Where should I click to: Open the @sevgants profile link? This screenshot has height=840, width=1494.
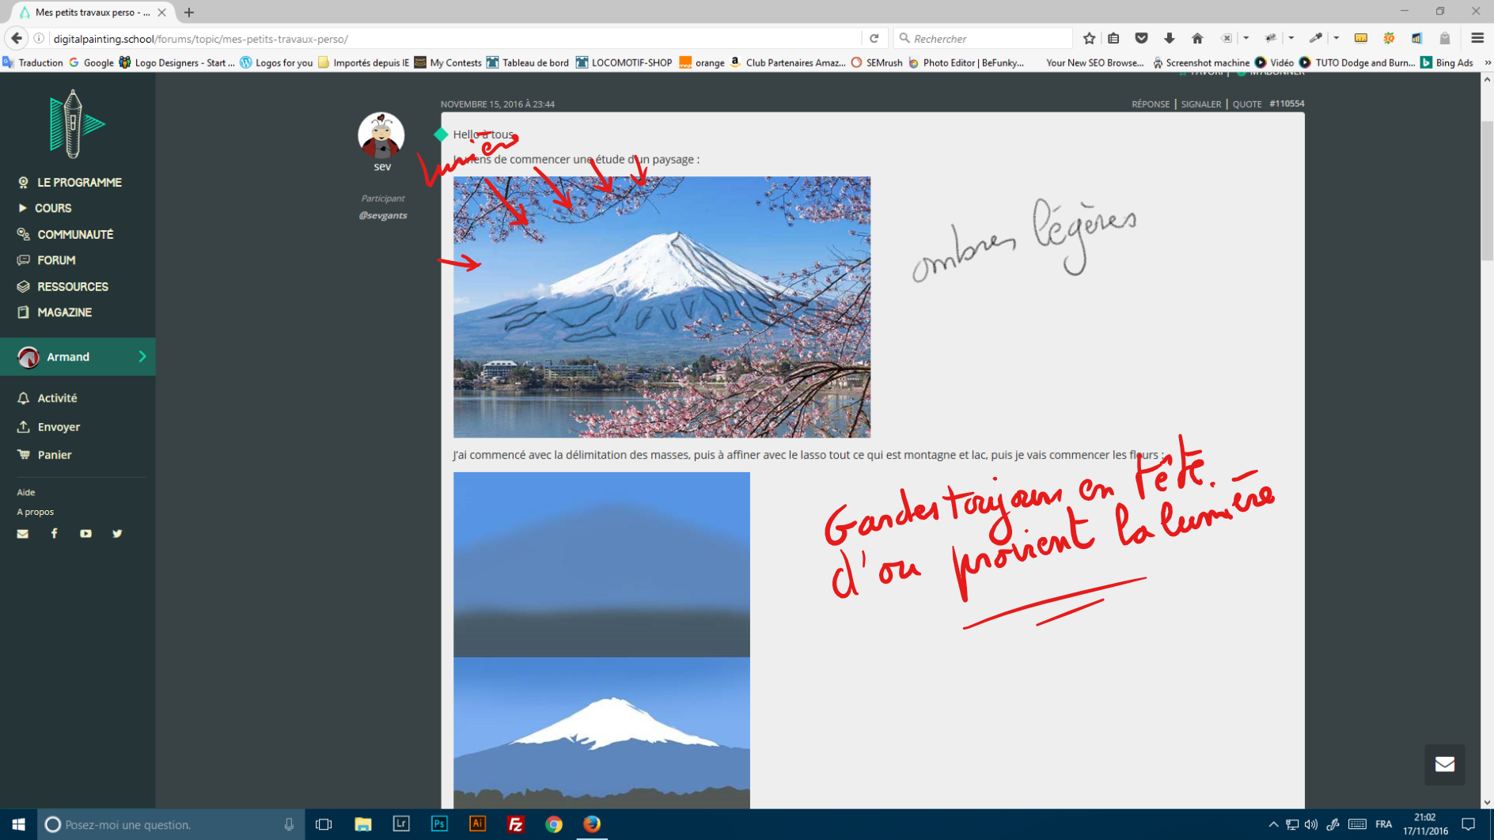point(383,214)
